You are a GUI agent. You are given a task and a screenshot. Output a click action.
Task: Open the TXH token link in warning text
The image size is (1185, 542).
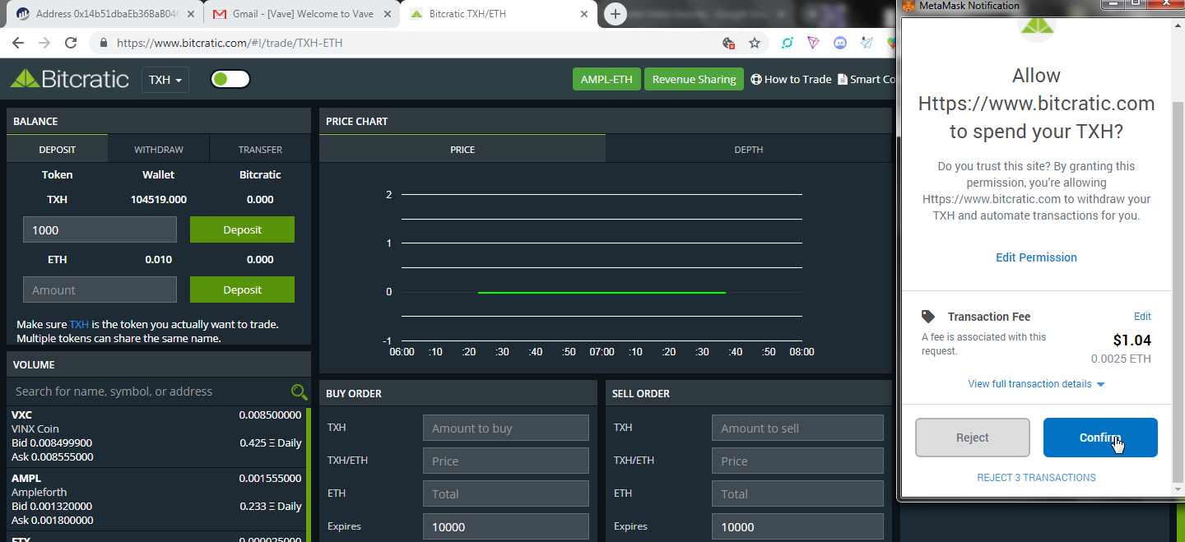[79, 324]
